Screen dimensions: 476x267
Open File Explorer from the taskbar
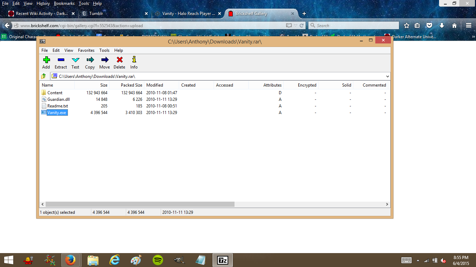click(93, 260)
